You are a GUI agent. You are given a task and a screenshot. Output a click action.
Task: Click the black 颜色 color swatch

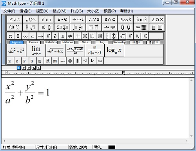pos(112,147)
